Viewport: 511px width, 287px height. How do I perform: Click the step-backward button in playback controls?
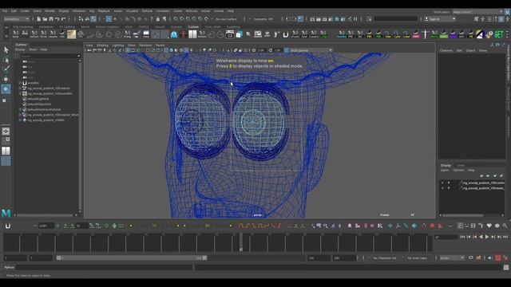click(x=469, y=238)
